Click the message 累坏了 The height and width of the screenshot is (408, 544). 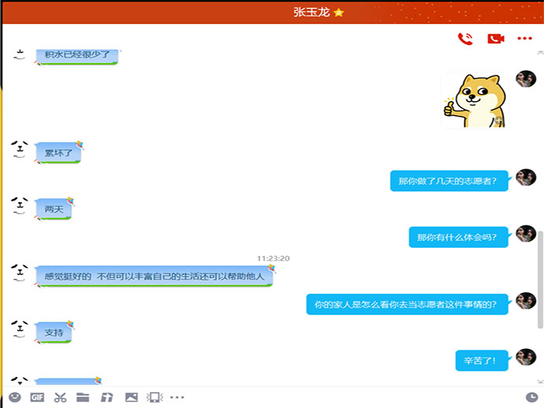(x=58, y=152)
